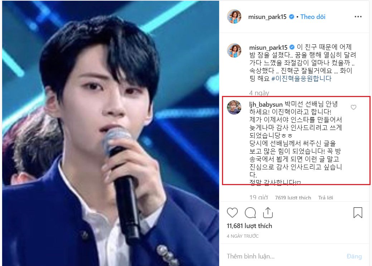Open ljh_babysun commenter avatar
The width and height of the screenshot is (372, 266).
point(234,107)
